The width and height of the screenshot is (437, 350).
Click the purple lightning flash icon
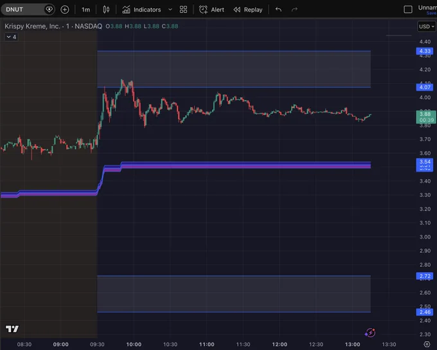coord(370,333)
